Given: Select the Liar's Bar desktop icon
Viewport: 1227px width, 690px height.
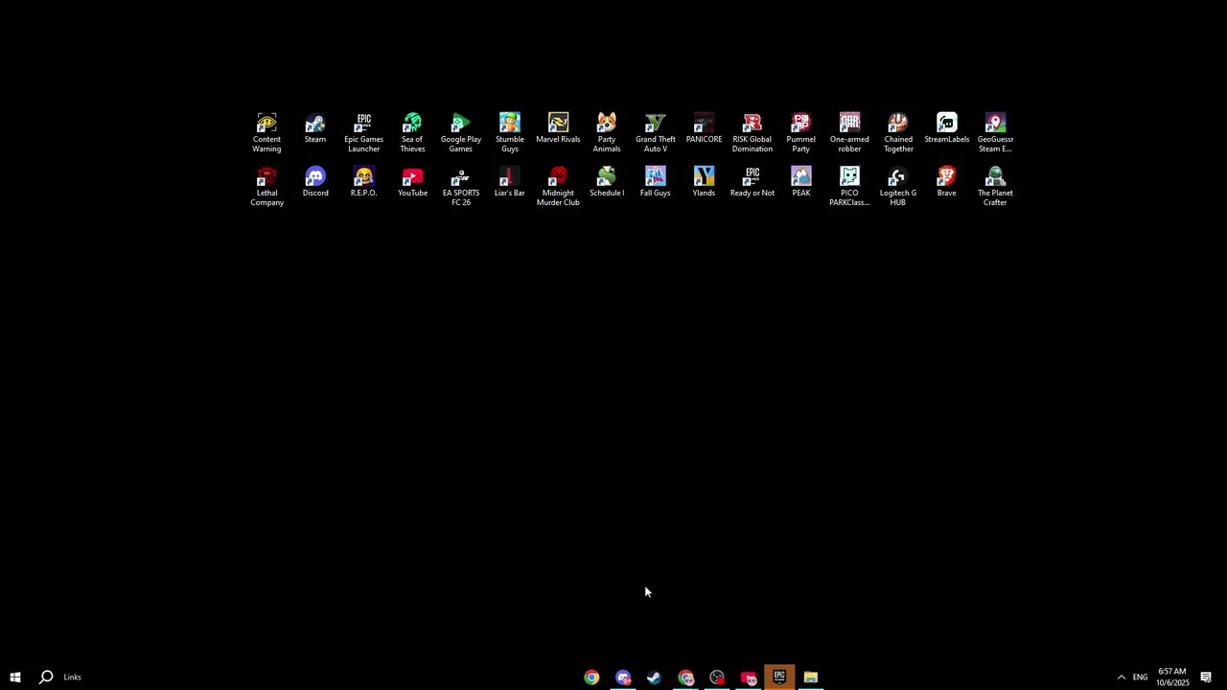Looking at the screenshot, I should (x=510, y=182).
